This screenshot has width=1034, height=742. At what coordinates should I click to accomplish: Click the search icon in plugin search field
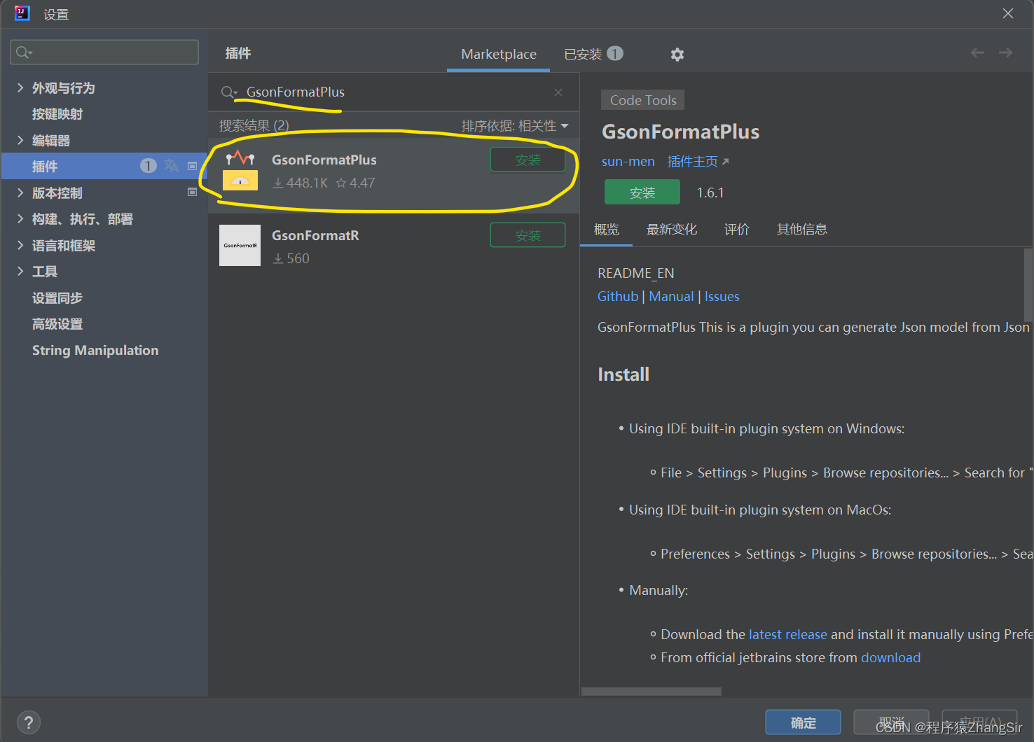229,92
